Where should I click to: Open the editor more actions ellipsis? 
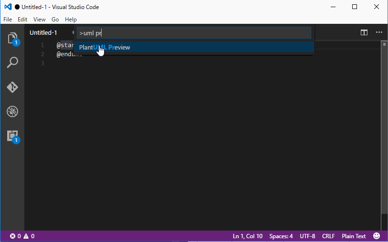click(379, 32)
